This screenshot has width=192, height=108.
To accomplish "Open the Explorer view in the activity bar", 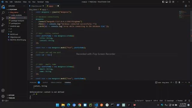I will (3, 7).
